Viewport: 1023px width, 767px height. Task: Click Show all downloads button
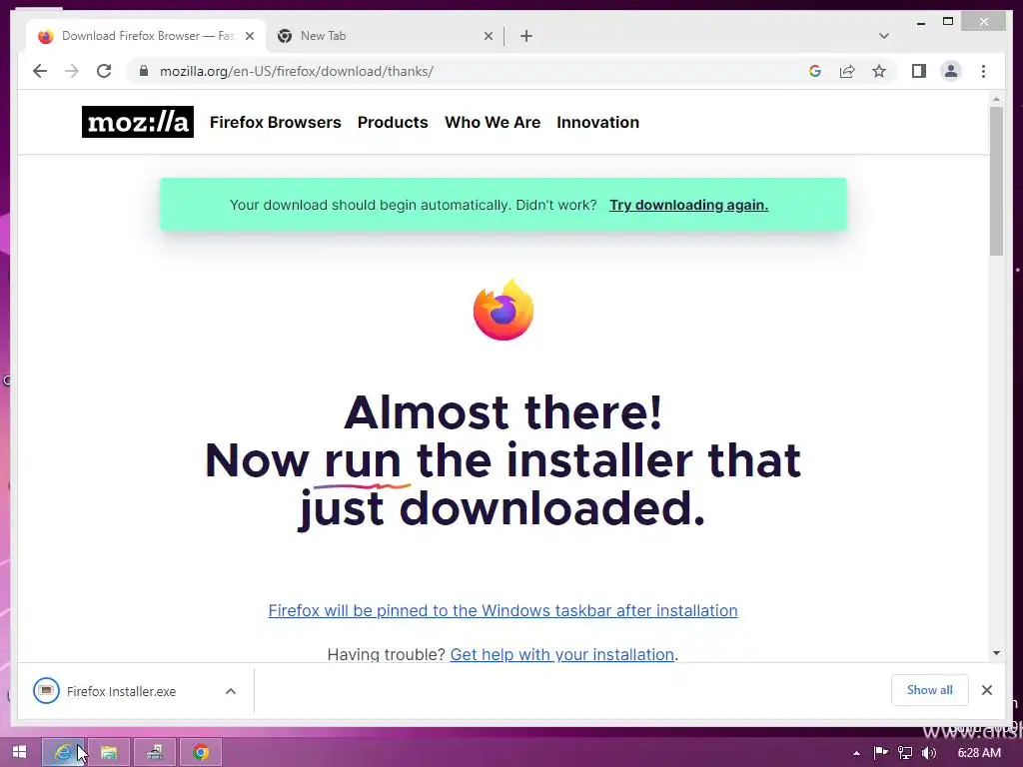pyautogui.click(x=930, y=690)
